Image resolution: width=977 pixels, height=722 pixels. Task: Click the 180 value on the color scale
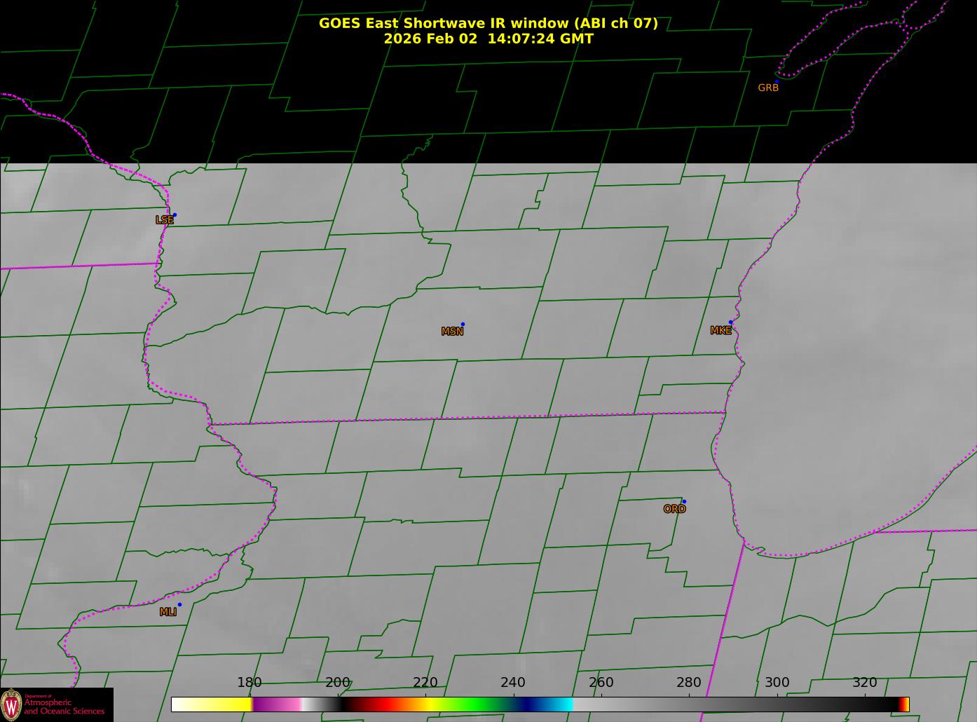point(250,682)
